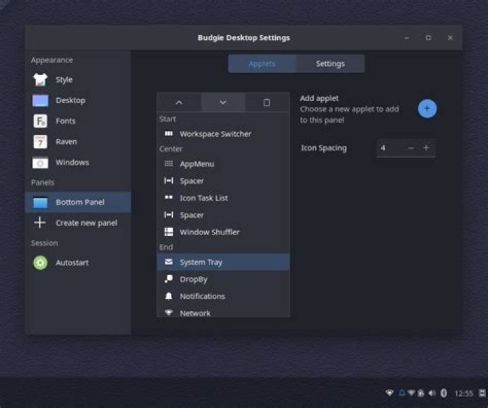Viewport: 488px width, 408px height.
Task: Click the Desktop blue monitor icon
Action: (x=41, y=100)
